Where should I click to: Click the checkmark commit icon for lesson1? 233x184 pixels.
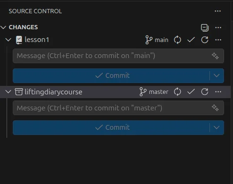tap(191, 40)
